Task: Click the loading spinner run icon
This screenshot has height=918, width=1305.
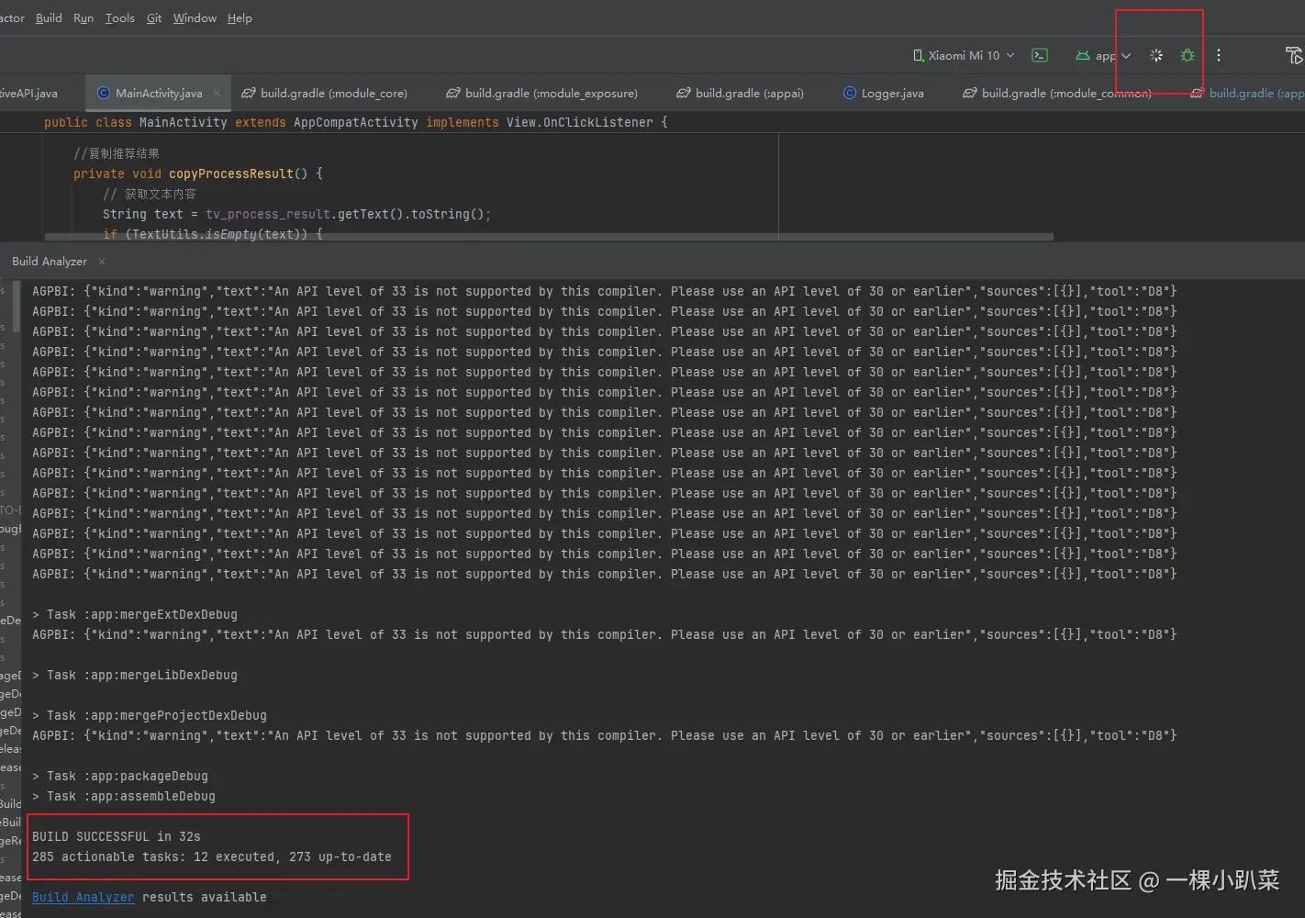Action: [x=1156, y=56]
